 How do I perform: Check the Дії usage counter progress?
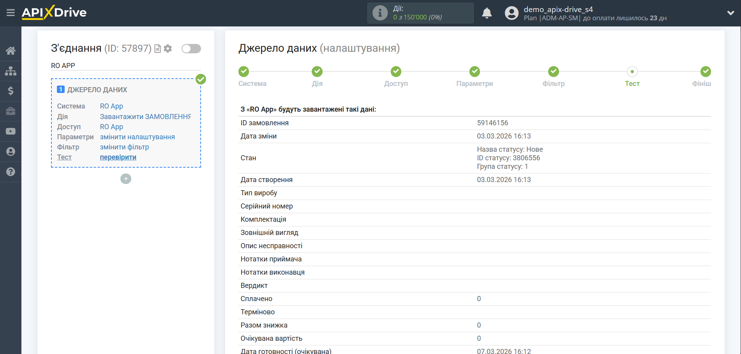[420, 13]
